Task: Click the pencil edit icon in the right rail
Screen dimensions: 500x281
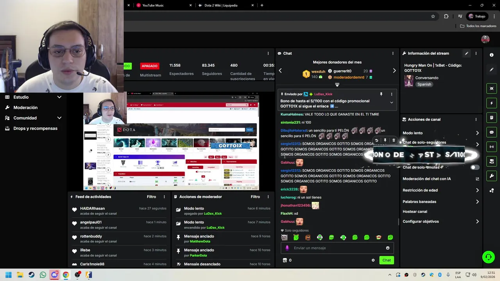Action: click(x=491, y=70)
